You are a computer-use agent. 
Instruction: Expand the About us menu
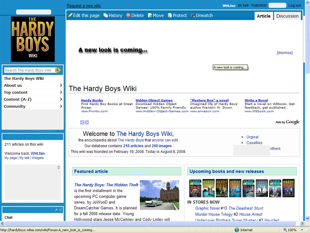(x=33, y=85)
